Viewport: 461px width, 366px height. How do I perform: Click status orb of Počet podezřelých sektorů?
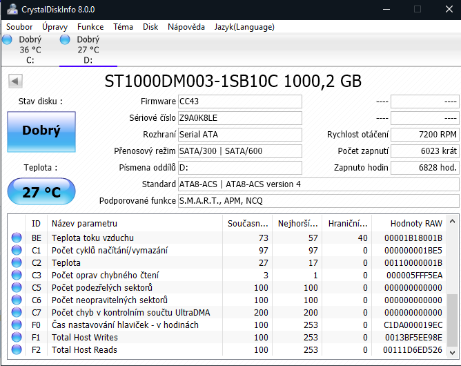[x=17, y=288]
